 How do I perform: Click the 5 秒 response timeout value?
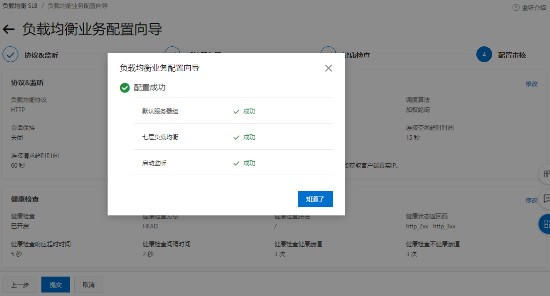coord(16,254)
